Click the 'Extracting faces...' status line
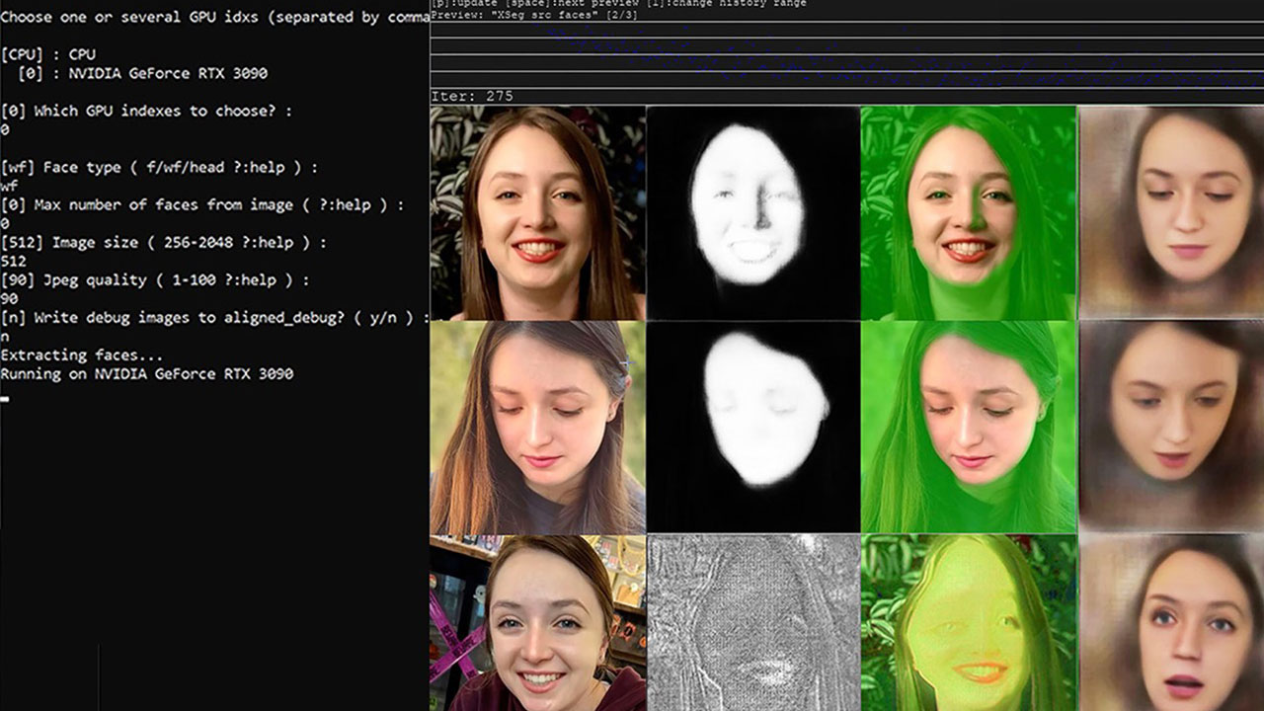 pos(81,355)
